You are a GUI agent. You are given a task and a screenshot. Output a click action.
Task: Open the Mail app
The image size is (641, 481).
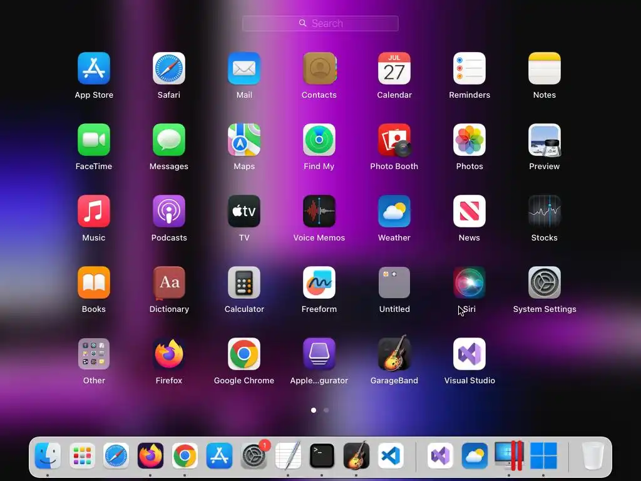click(244, 68)
